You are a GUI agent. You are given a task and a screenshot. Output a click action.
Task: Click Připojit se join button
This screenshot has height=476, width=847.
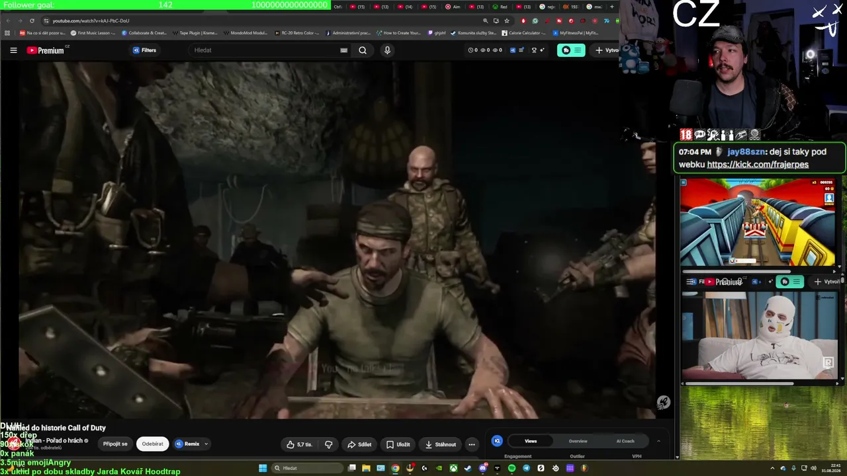(x=115, y=444)
